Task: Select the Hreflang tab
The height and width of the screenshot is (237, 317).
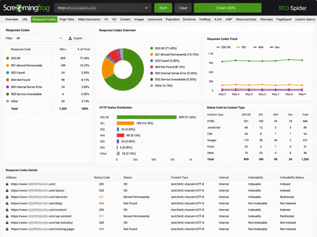Action: pos(205,19)
